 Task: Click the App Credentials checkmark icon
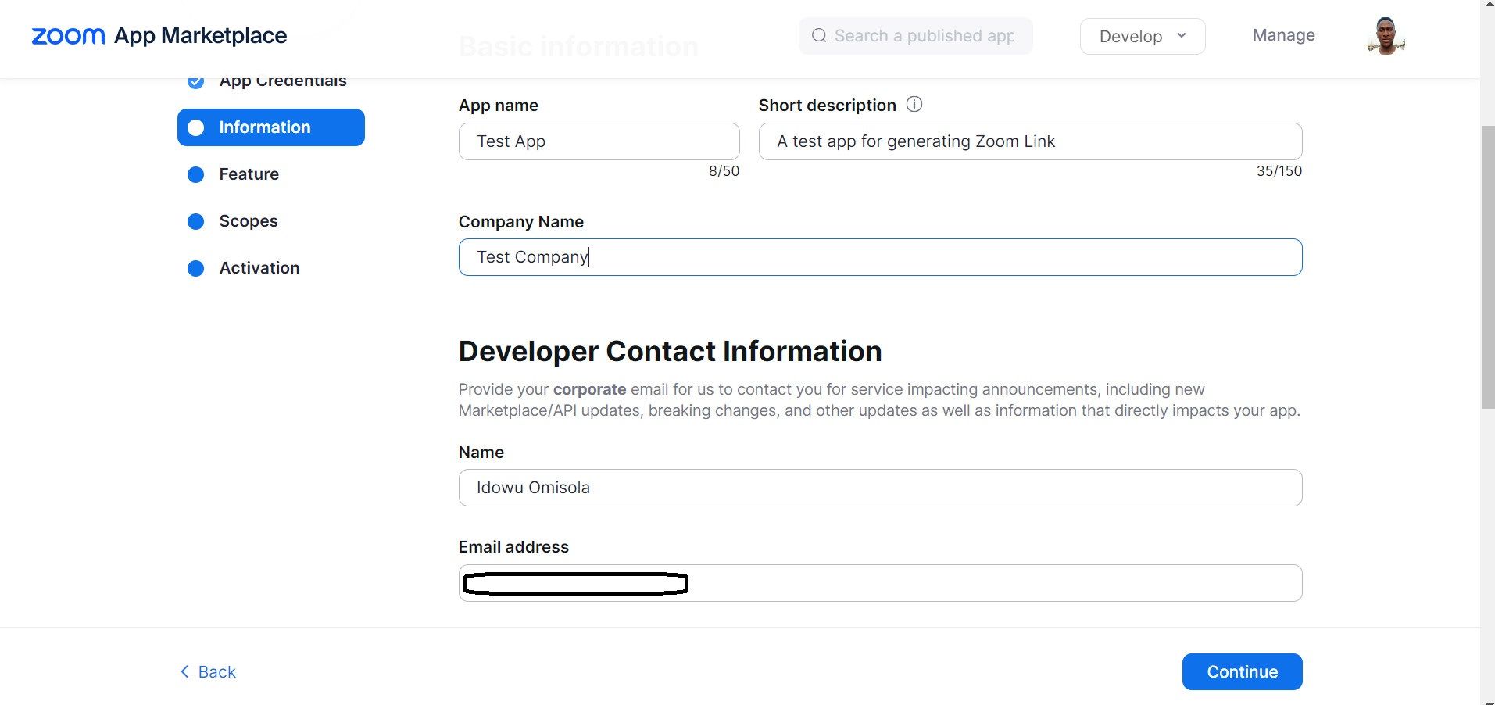195,81
